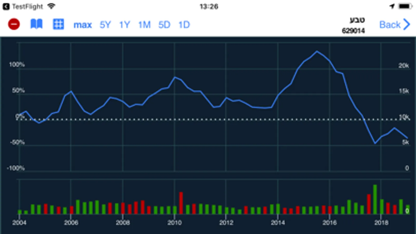
Task: Tap the 2008 year label
Action: click(123, 223)
